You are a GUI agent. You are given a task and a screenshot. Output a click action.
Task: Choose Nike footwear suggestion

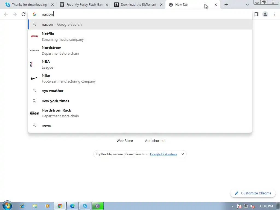coord(140,78)
